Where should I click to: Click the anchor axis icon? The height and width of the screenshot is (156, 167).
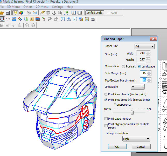(54, 13)
